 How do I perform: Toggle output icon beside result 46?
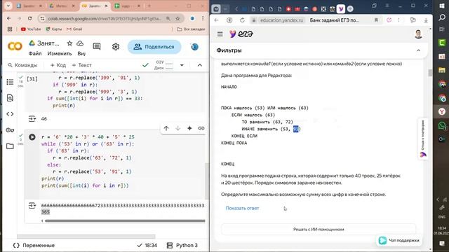point(32,118)
